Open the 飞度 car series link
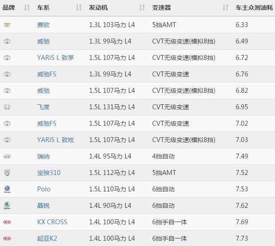275x246 pixels. tap(44, 107)
